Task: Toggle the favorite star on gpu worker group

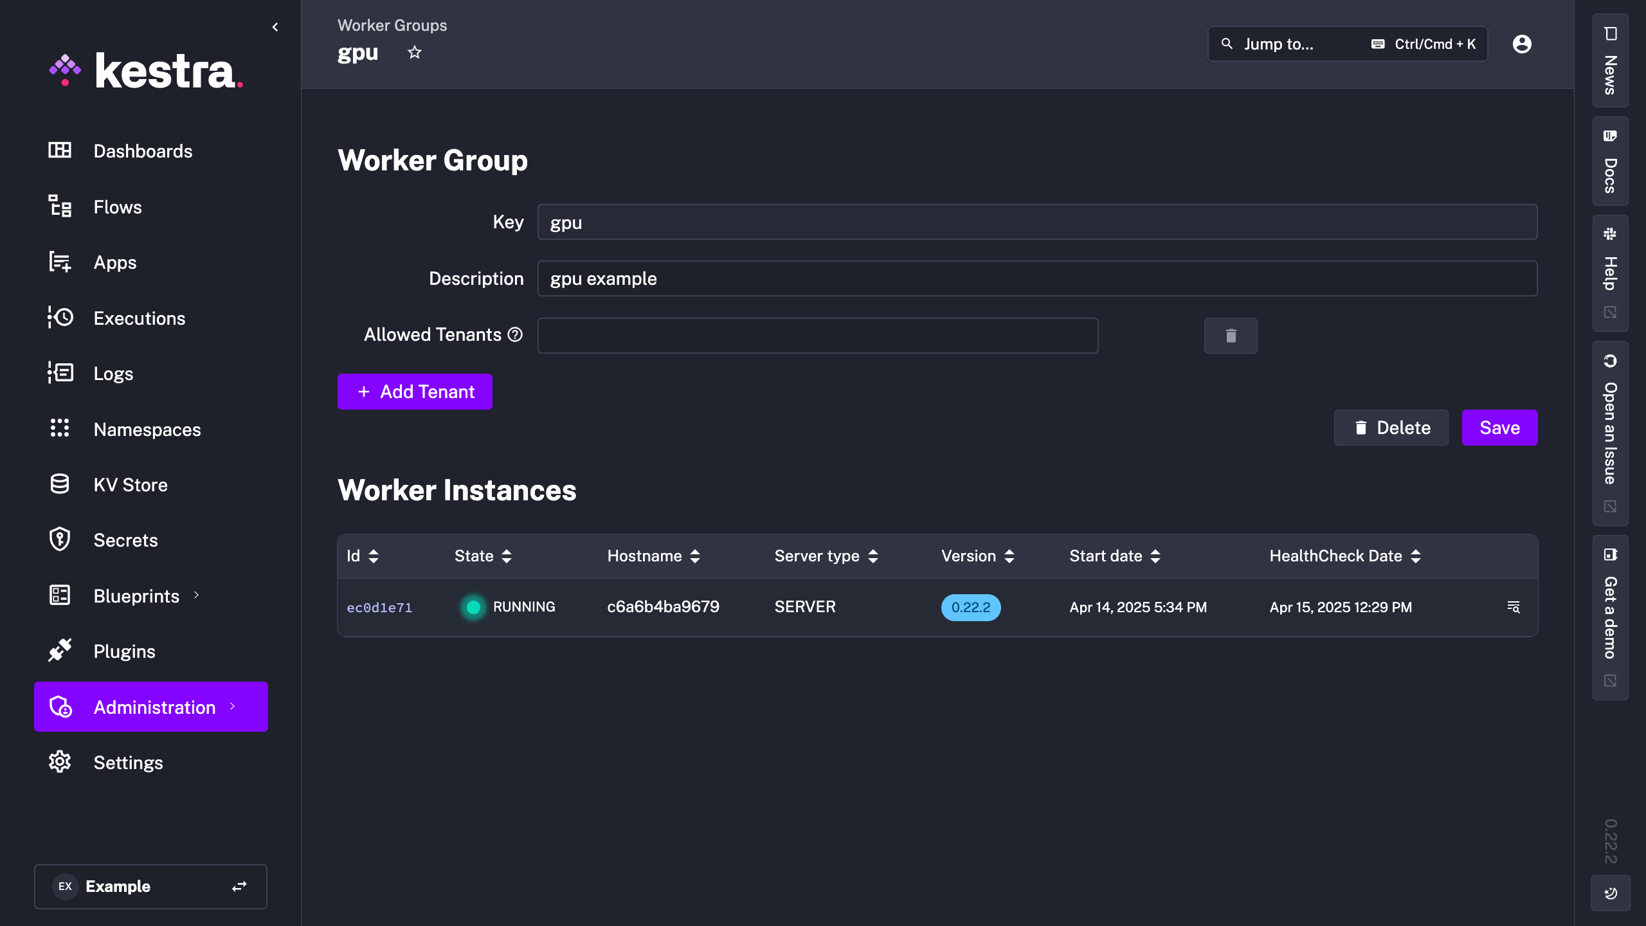Action: tap(415, 51)
